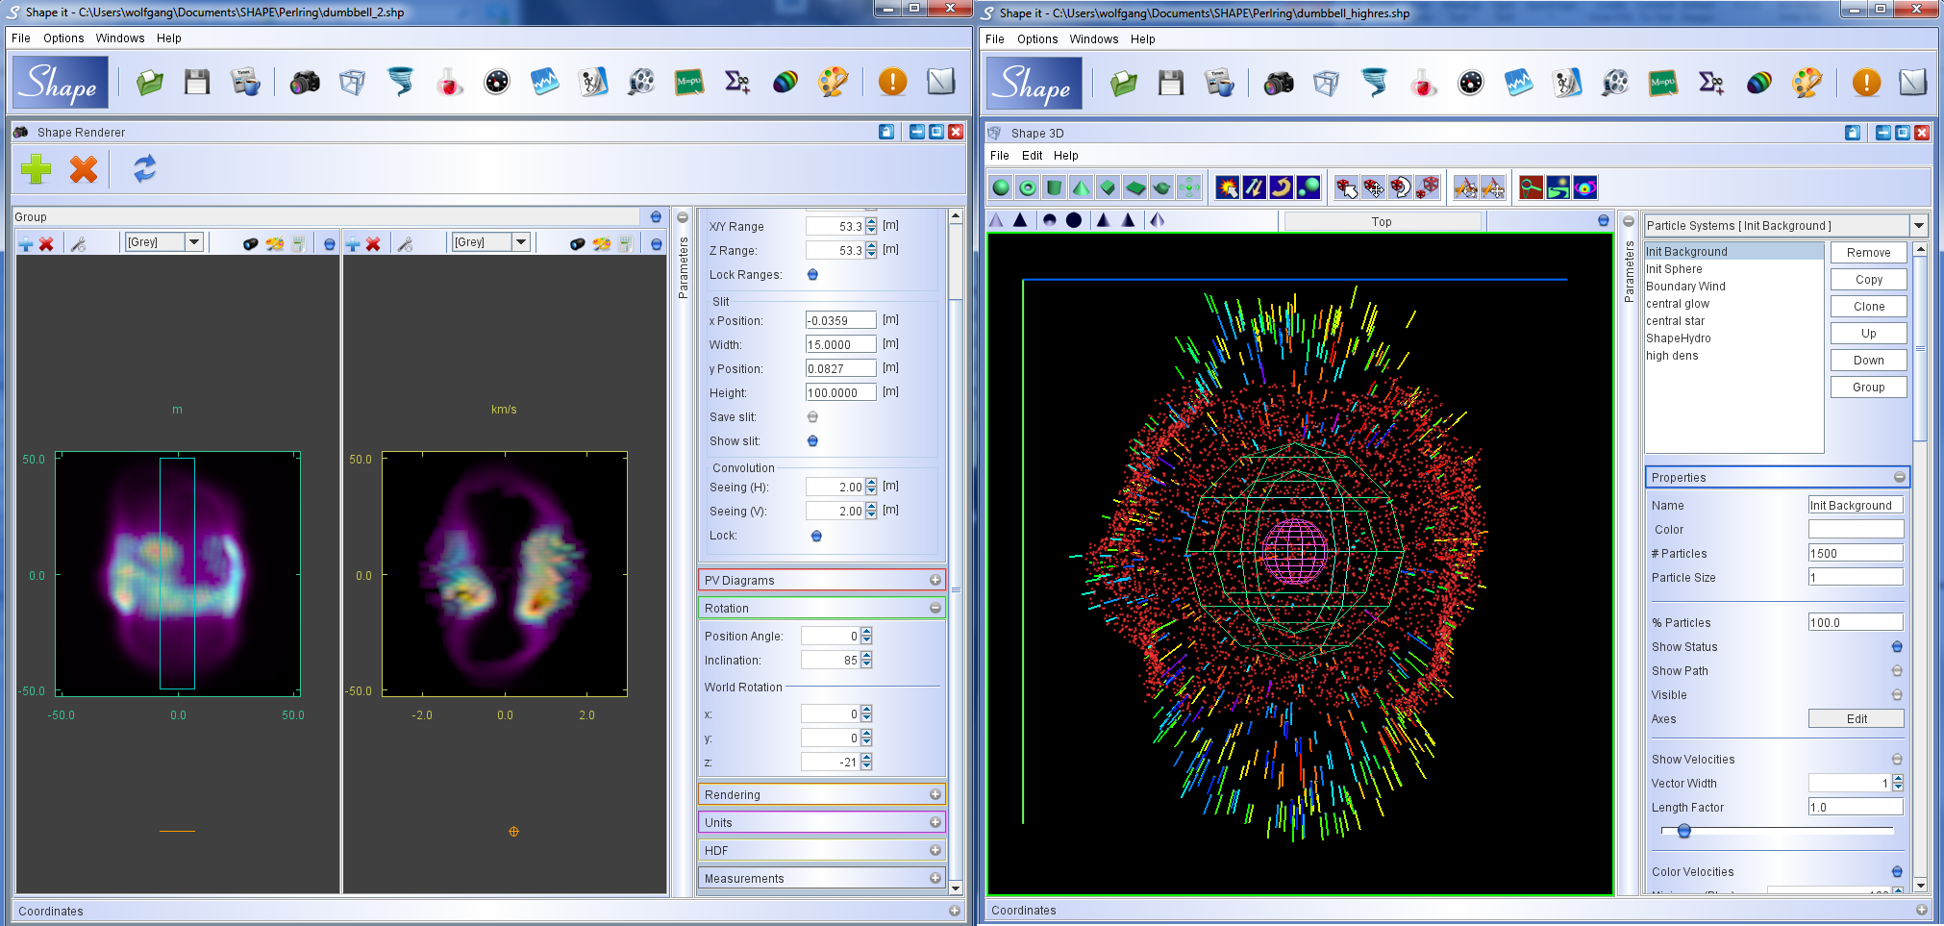Open the Particle Systems dropdown
This screenshot has height=926, width=1944.
point(1919,226)
